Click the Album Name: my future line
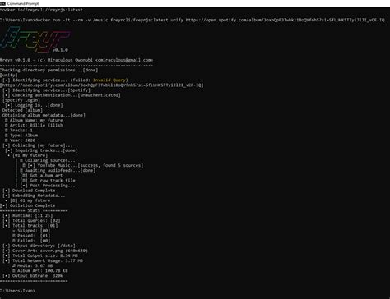 coord(34,120)
